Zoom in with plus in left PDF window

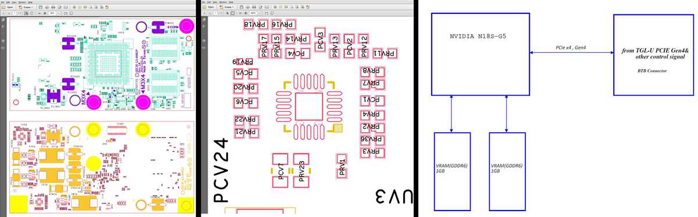45,13
